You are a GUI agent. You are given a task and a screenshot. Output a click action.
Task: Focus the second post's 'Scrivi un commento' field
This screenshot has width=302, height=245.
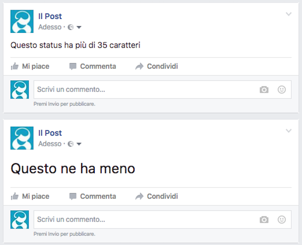pyautogui.click(x=143, y=219)
